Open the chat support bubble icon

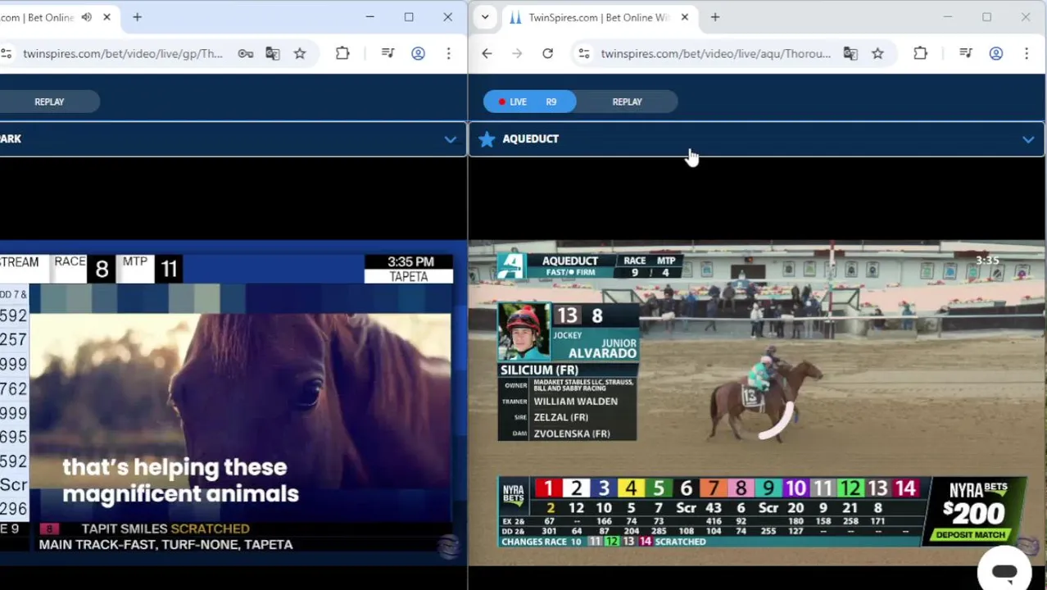coord(1004,572)
